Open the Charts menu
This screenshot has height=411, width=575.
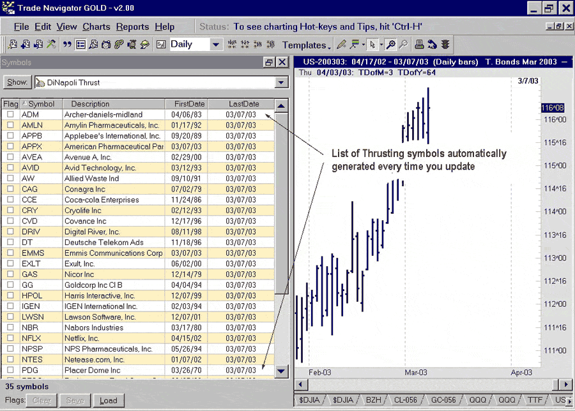coord(96,27)
